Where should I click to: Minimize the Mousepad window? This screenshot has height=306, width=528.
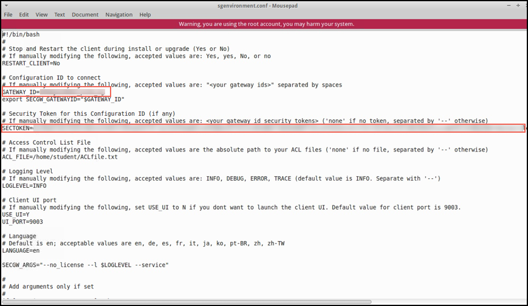(x=509, y=5)
